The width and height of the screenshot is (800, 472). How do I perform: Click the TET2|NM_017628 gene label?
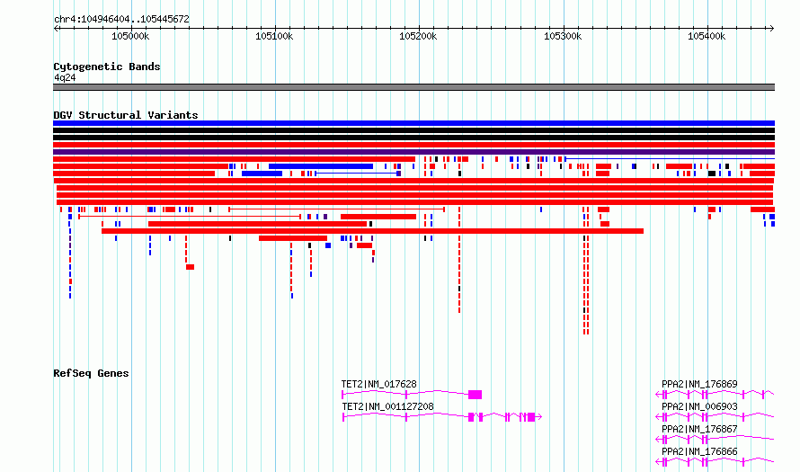click(x=379, y=384)
